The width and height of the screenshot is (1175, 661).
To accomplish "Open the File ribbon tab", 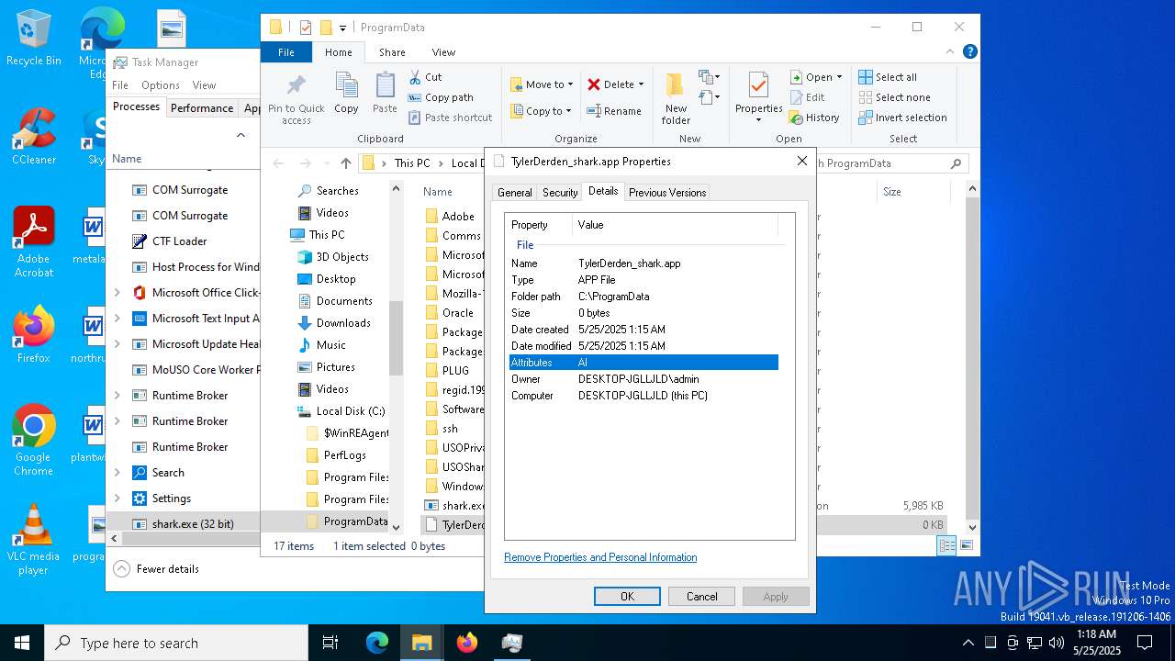I will tap(286, 52).
